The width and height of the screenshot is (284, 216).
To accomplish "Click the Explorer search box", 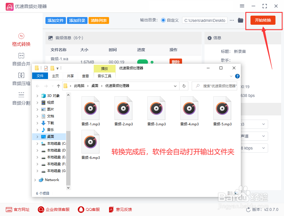I will (214, 86).
